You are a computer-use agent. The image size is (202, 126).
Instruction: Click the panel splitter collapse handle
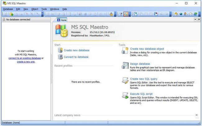coord(52,69)
